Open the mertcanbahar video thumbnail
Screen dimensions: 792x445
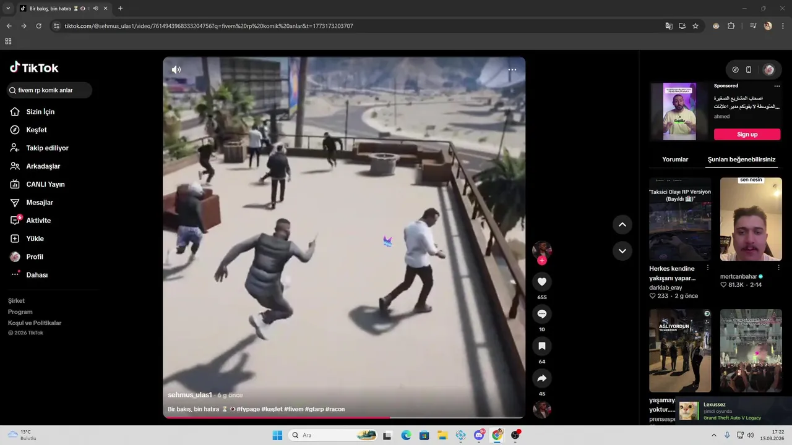click(x=751, y=219)
